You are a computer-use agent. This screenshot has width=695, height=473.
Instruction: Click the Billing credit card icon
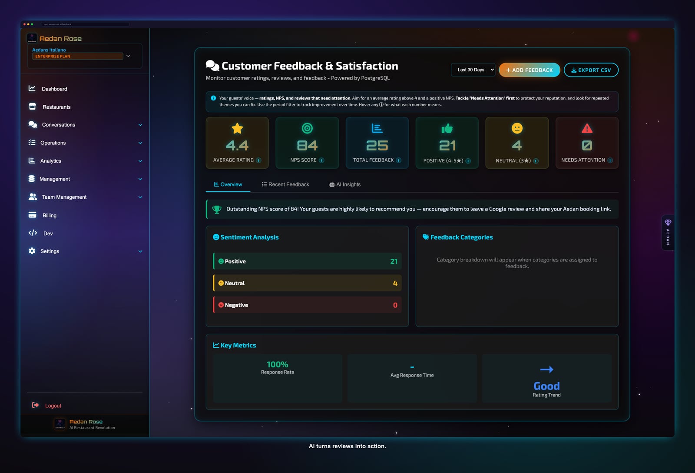click(32, 215)
